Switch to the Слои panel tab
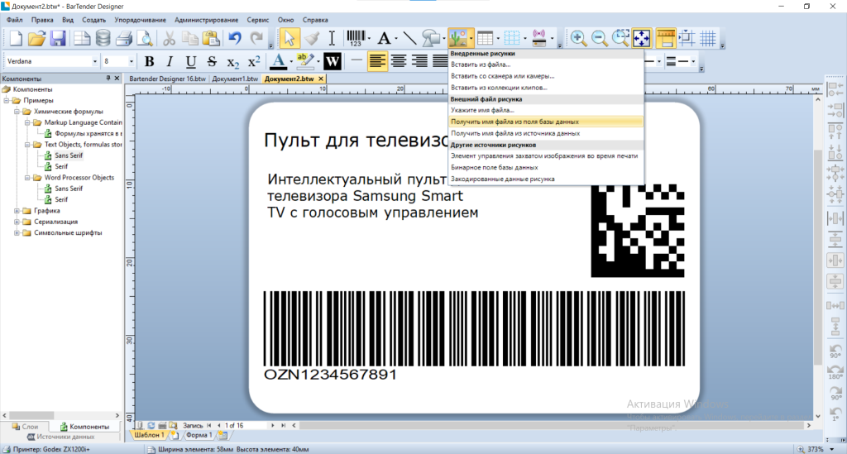847x454 pixels. click(25, 427)
